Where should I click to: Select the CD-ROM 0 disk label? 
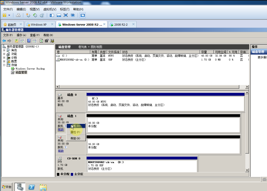click(x=74, y=158)
